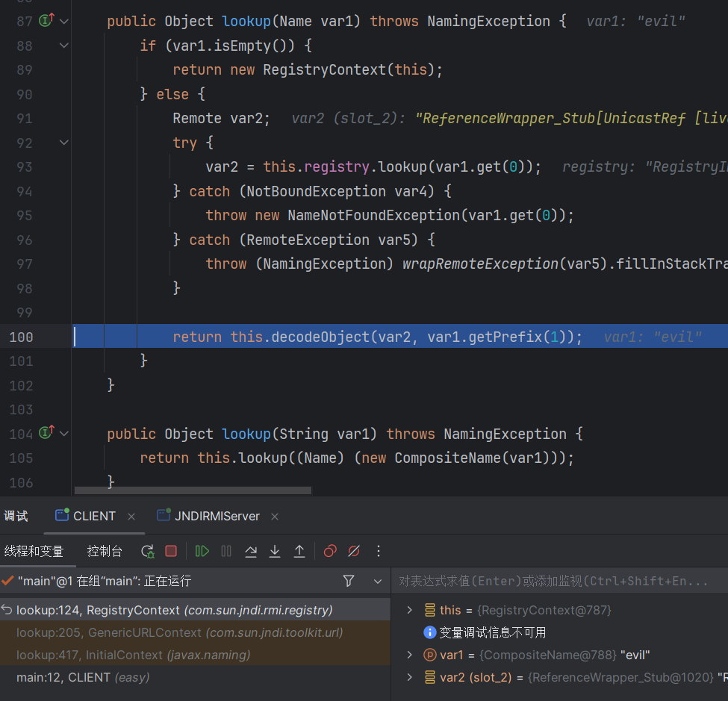Select frame lookup:417, InitialContext
This screenshot has width=728, height=701.
(x=195, y=655)
